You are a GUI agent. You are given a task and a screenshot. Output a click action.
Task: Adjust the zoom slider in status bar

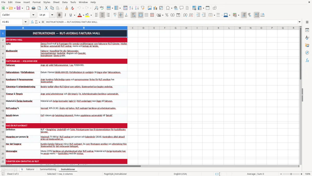pos(291,174)
